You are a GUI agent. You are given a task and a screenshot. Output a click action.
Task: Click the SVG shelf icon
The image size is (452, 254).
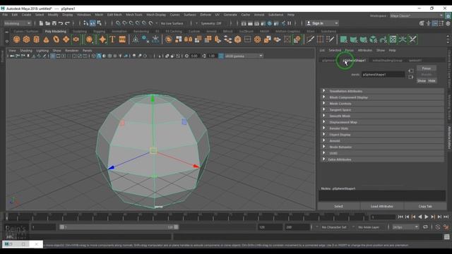[122, 40]
